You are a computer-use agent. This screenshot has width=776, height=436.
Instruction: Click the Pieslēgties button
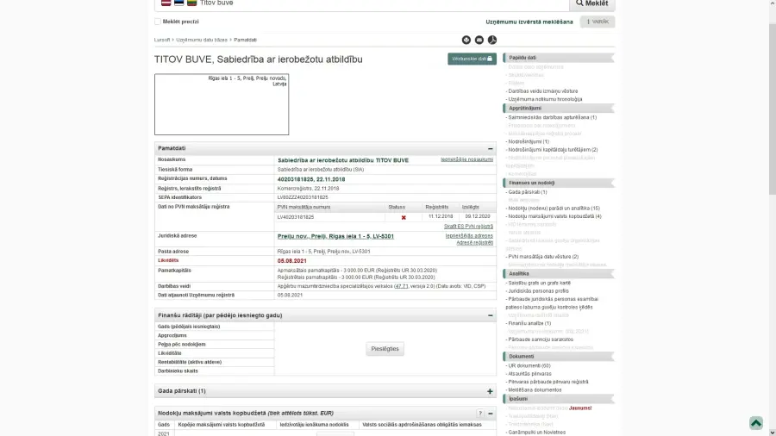click(385, 349)
